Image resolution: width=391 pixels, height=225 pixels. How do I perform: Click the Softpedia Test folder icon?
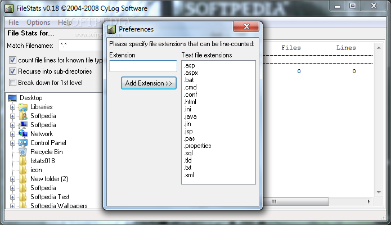23,197
